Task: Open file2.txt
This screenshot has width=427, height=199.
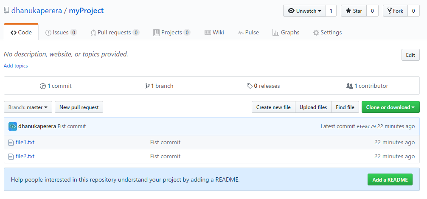Action: click(25, 157)
